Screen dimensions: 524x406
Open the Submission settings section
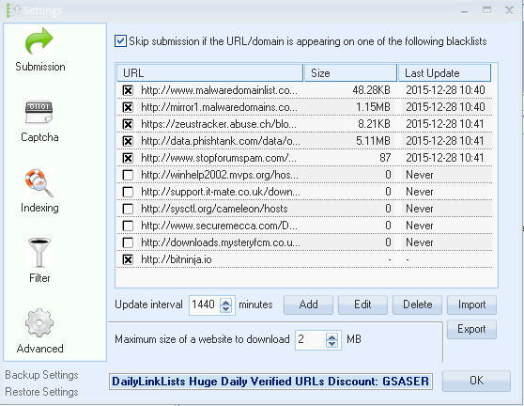coord(39,50)
